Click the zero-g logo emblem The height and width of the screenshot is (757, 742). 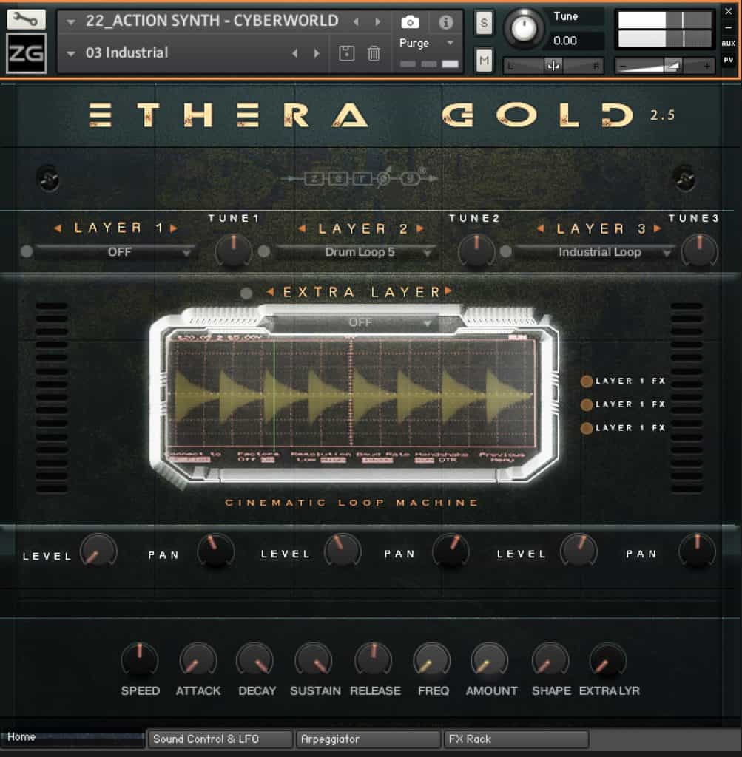coord(361,179)
